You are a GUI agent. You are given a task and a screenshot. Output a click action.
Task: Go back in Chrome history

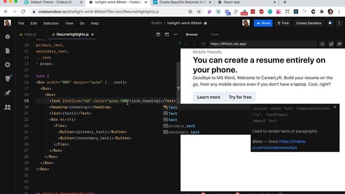[6, 12]
